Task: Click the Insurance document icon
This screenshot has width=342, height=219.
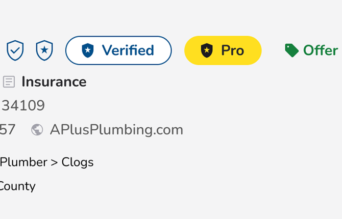Action: [9, 81]
